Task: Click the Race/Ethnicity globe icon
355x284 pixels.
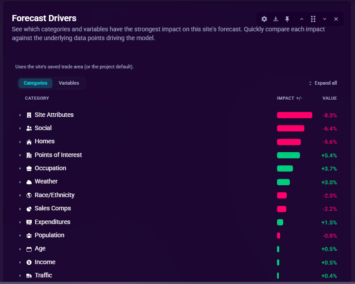Action: (29, 195)
